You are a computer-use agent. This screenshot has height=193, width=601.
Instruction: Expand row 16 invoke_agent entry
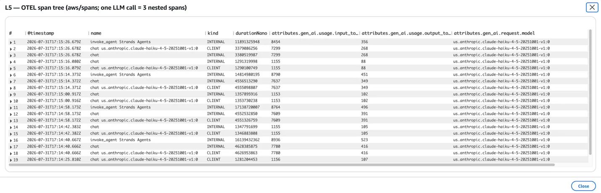pyautogui.click(x=11, y=140)
